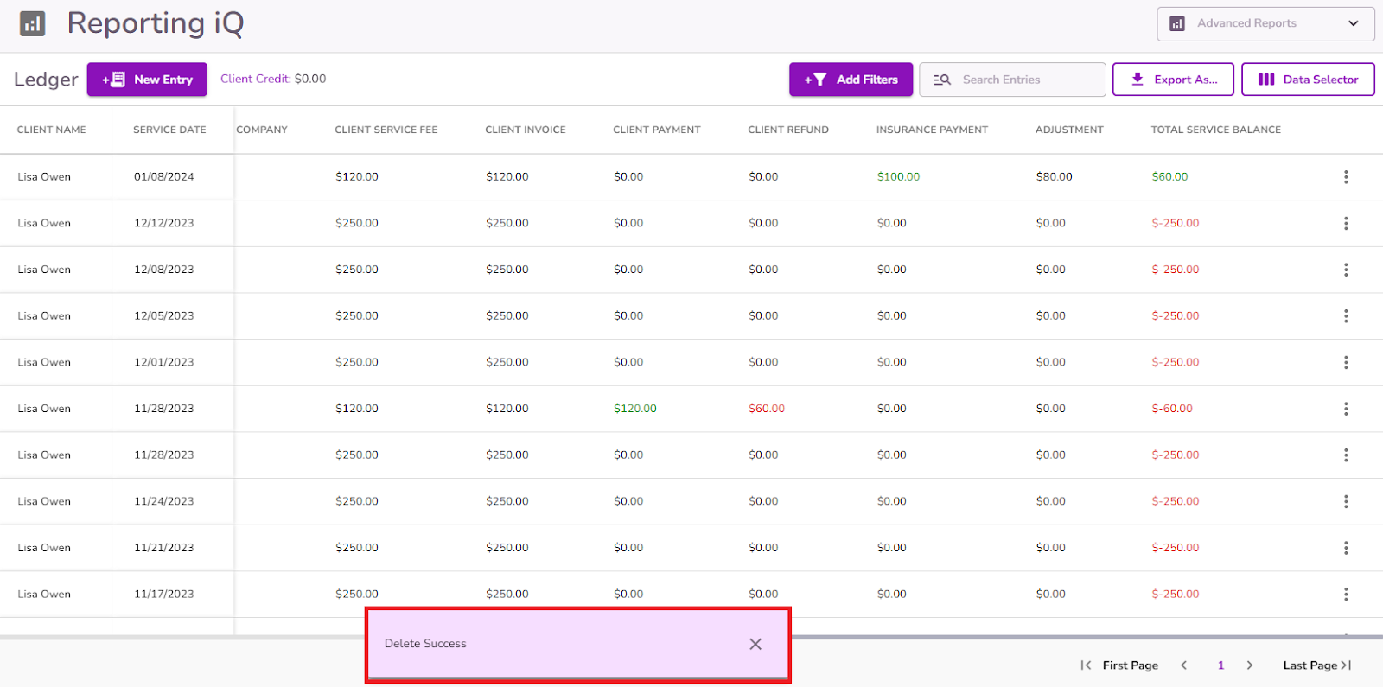Screen dimensions: 1383x687
Task: Click the Add Filters button
Action: tap(851, 80)
